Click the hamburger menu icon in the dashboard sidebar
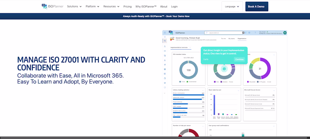The image size is (310, 139). 165,37
